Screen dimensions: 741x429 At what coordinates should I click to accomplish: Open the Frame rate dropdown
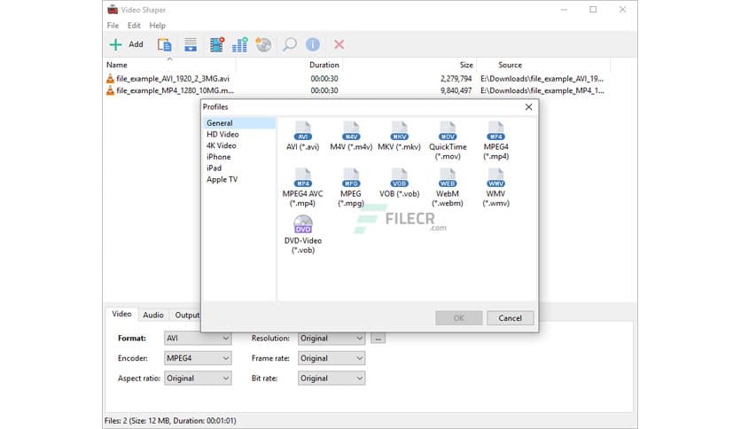(331, 358)
